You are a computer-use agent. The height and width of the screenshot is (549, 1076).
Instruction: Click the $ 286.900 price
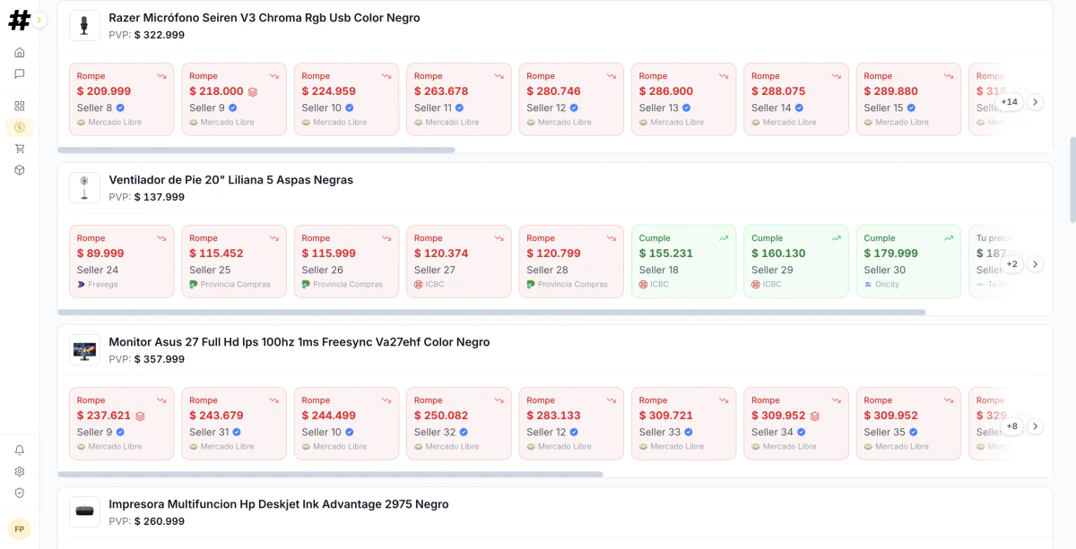coord(666,91)
